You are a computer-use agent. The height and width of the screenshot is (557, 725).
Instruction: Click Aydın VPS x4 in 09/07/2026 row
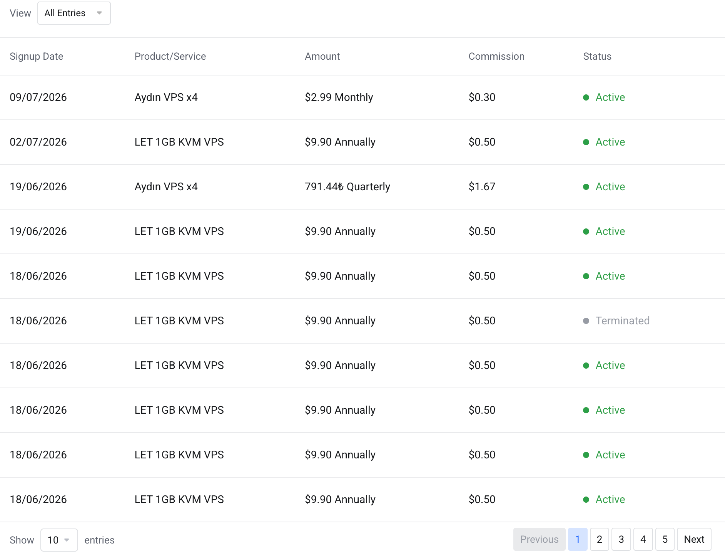[166, 97]
